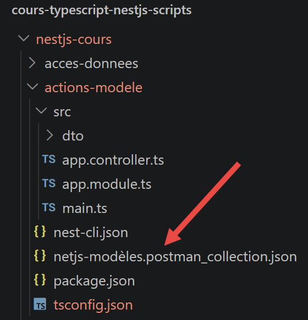
Task: Select main.ts in the file tree
Action: [85, 208]
